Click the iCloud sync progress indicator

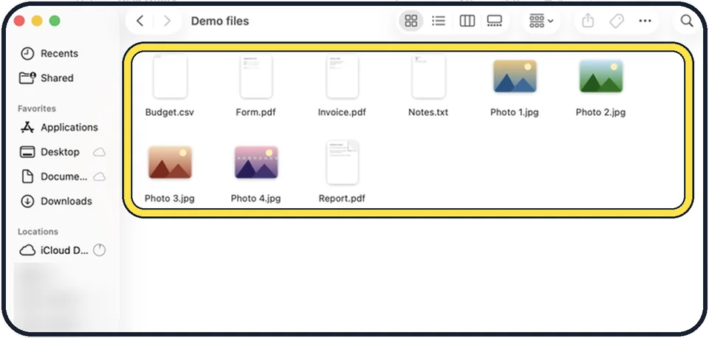(99, 250)
